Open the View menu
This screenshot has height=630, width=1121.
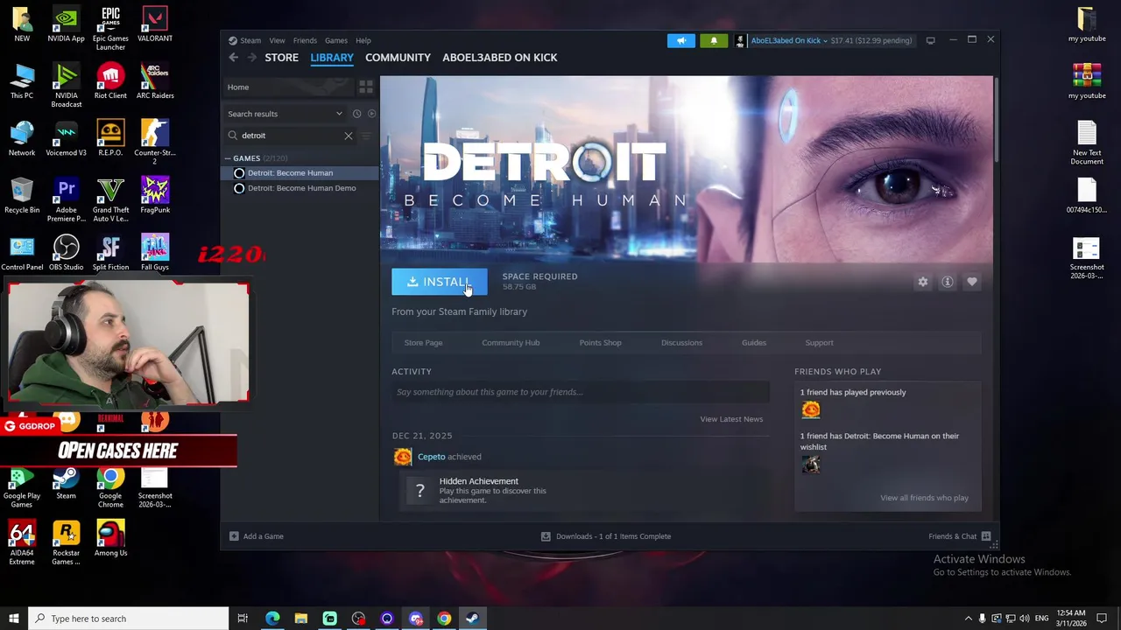click(277, 40)
